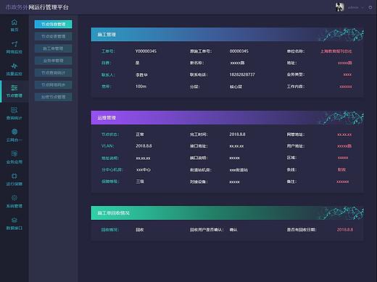
Task: Click the 用户地址 field label
Action: pyautogui.click(x=296, y=146)
